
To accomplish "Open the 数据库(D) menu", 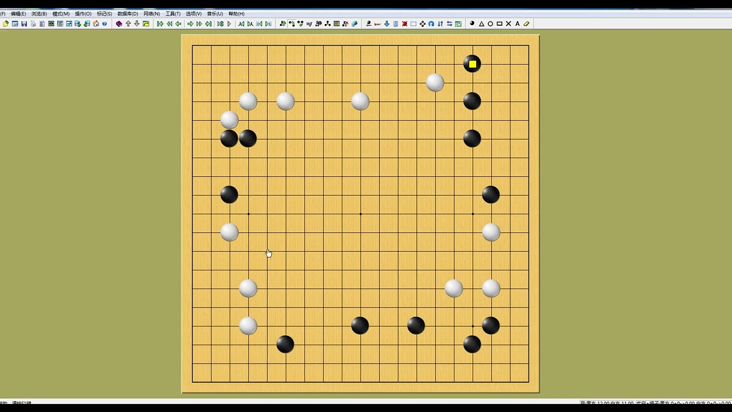I will [x=128, y=14].
